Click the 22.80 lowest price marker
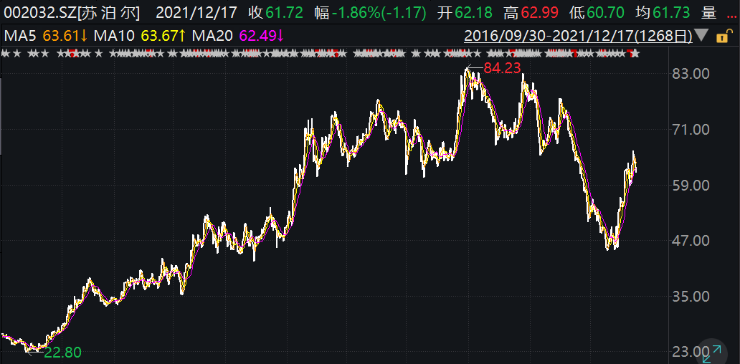Image resolution: width=740 pixels, height=364 pixels. 62,353
